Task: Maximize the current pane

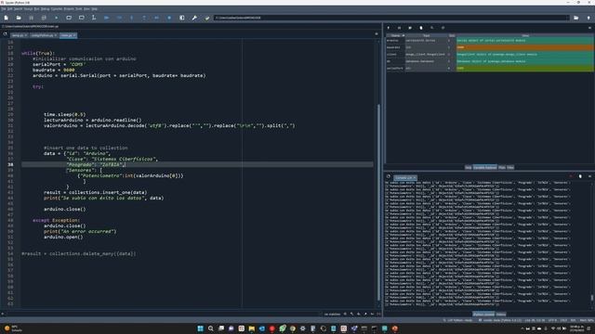Action: (x=182, y=18)
